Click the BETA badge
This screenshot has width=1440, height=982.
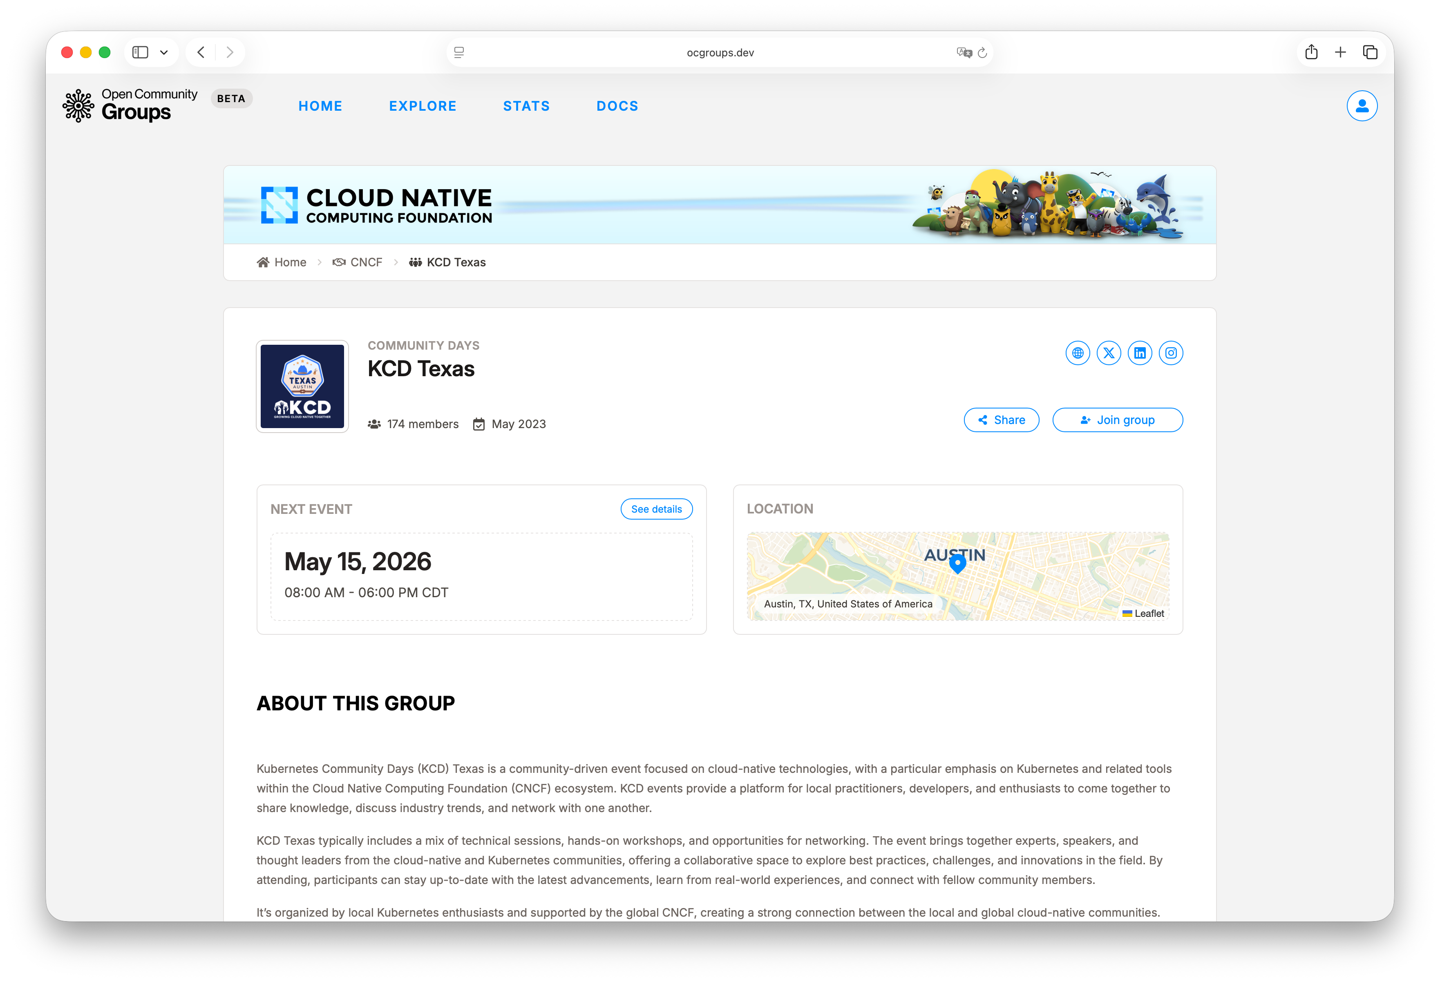(231, 98)
